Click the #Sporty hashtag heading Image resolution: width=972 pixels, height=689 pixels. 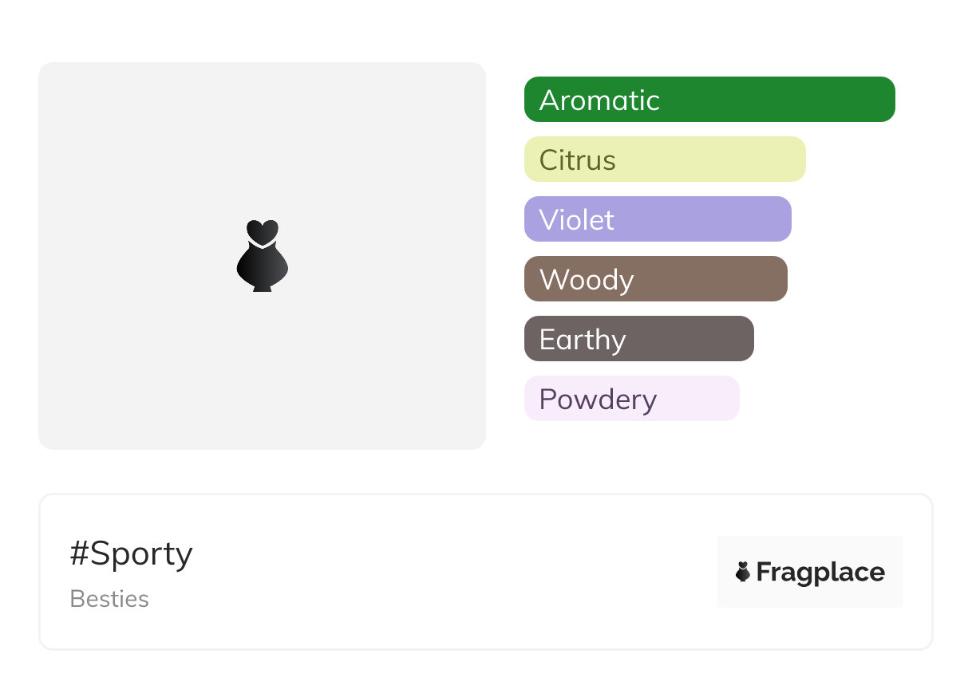(132, 553)
